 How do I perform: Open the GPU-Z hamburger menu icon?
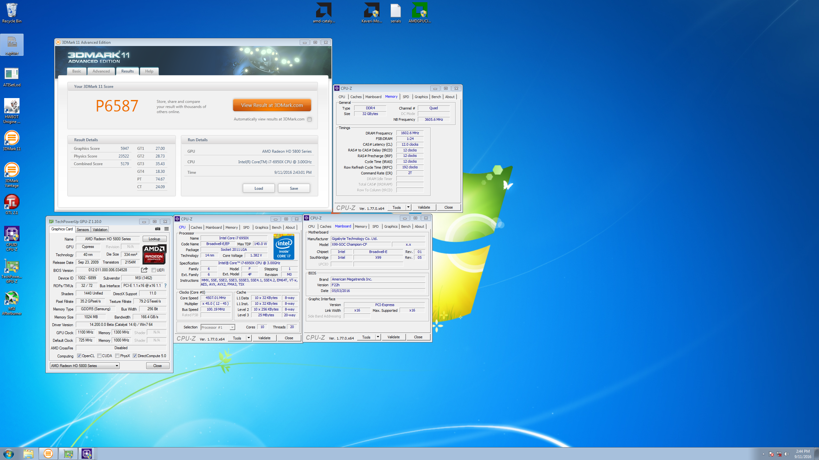[x=166, y=229]
